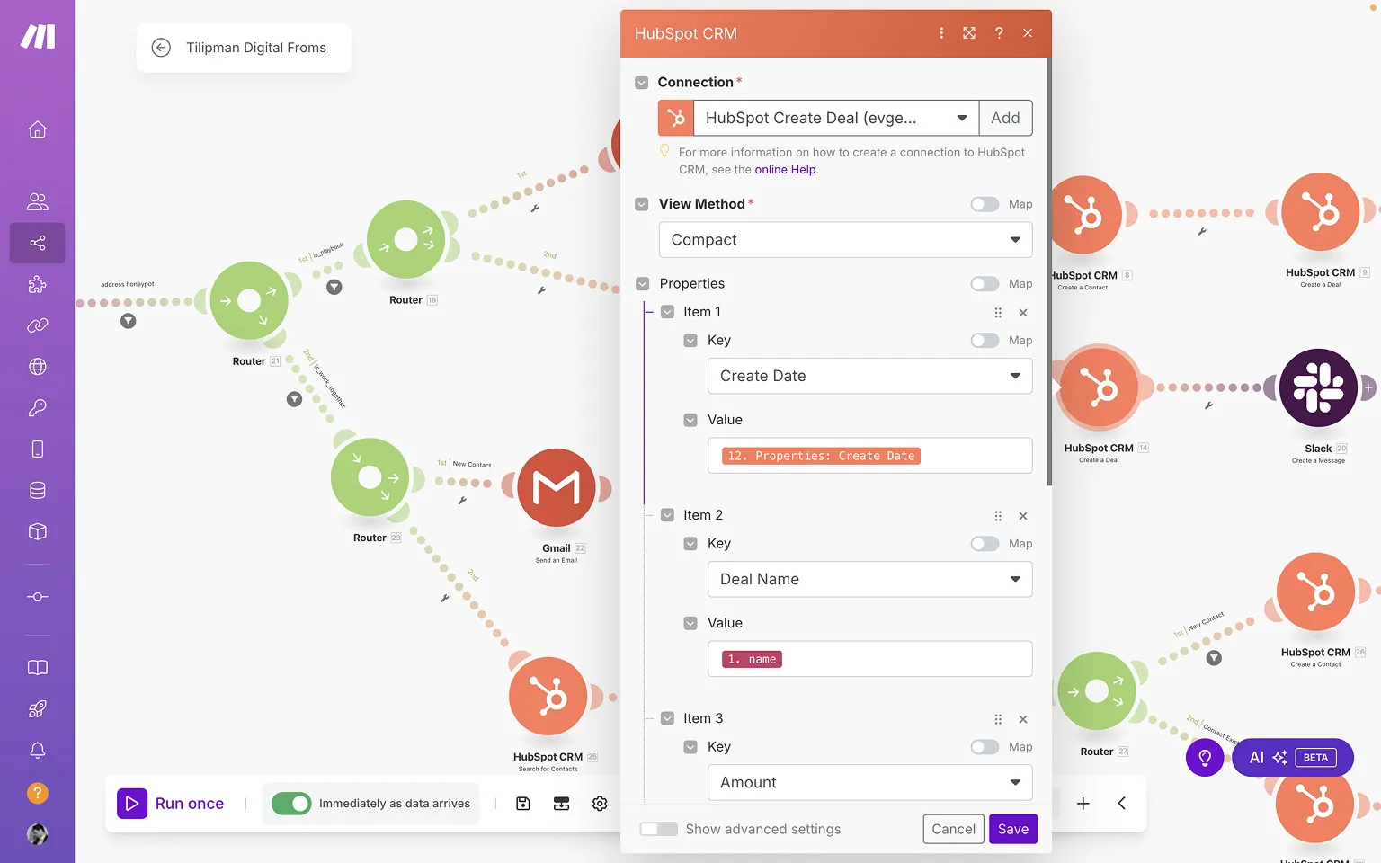The width and height of the screenshot is (1381, 863).
Task: Open the book documentation icon in sidebar
Action: point(38,667)
